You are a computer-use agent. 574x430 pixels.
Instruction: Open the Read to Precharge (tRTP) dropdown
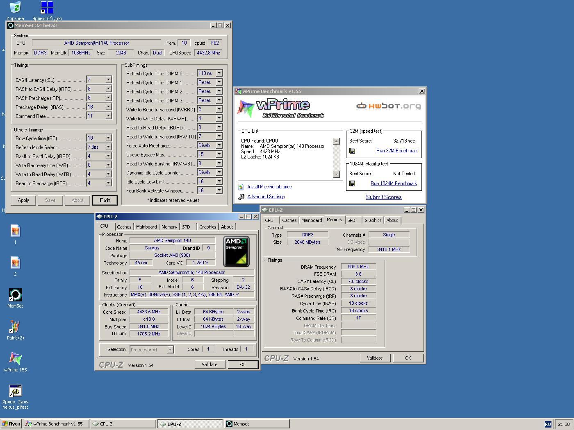[x=108, y=183]
